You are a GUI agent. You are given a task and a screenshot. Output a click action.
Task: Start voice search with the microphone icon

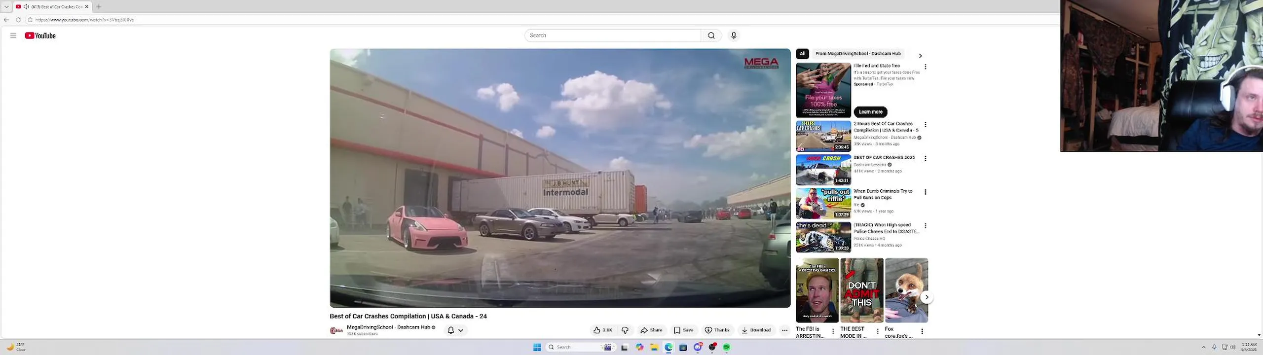pyautogui.click(x=734, y=35)
